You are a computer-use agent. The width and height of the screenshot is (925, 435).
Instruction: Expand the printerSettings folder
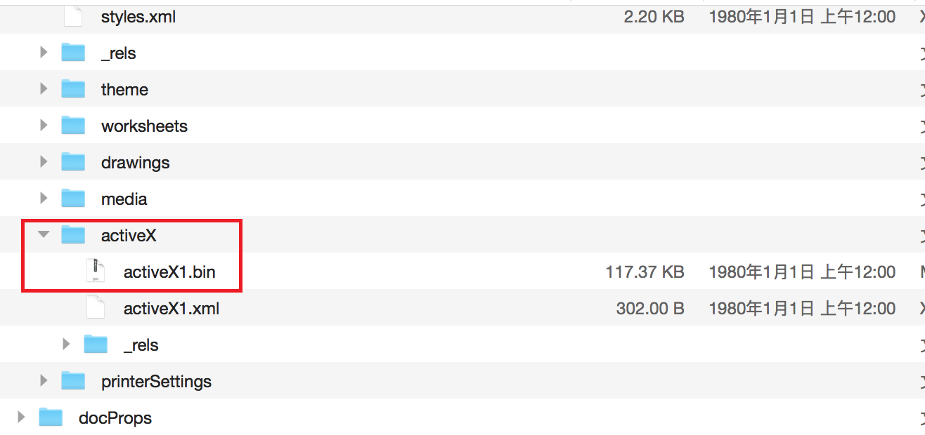click(x=44, y=381)
